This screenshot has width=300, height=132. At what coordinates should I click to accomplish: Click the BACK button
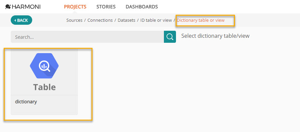(x=21, y=20)
